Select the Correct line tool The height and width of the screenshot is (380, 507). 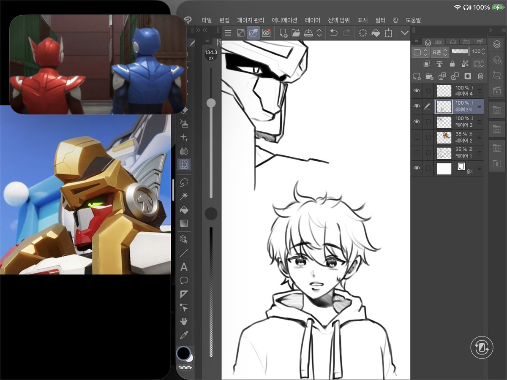184,308
